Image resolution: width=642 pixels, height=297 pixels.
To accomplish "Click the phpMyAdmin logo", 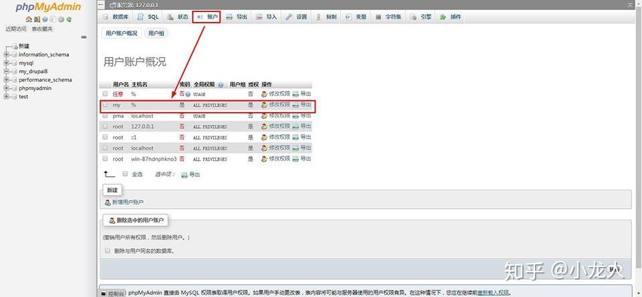I will pos(48,7).
